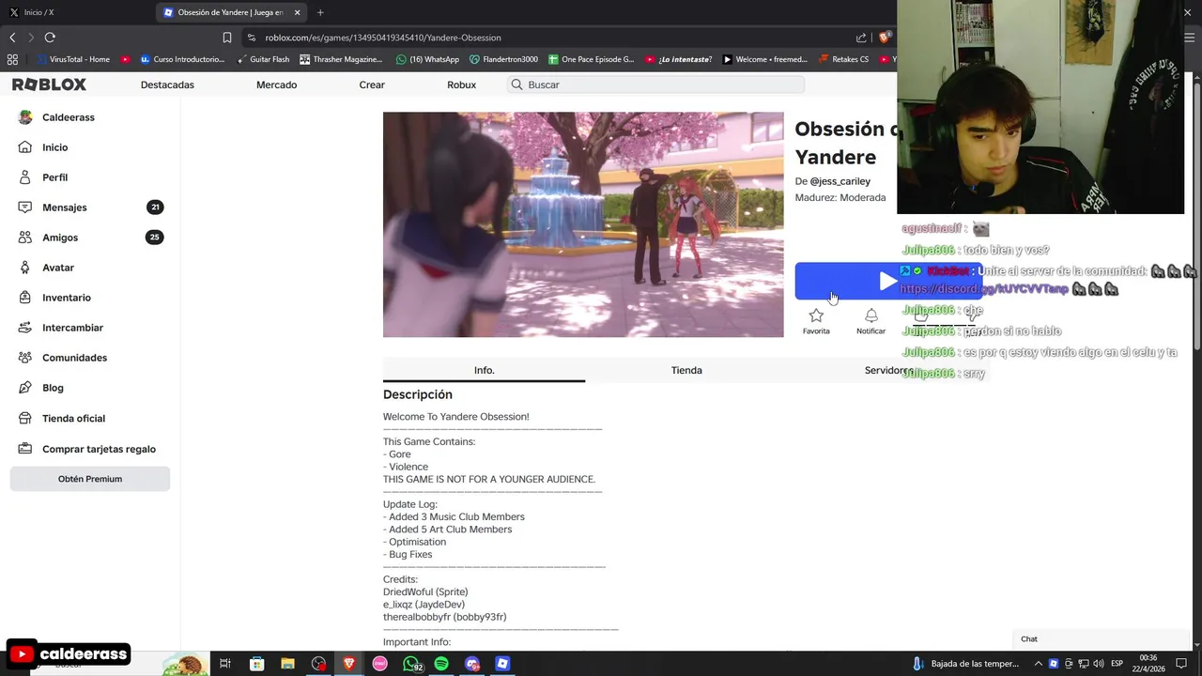
Task: Open a new tab with plus icon
Action: coord(320,12)
